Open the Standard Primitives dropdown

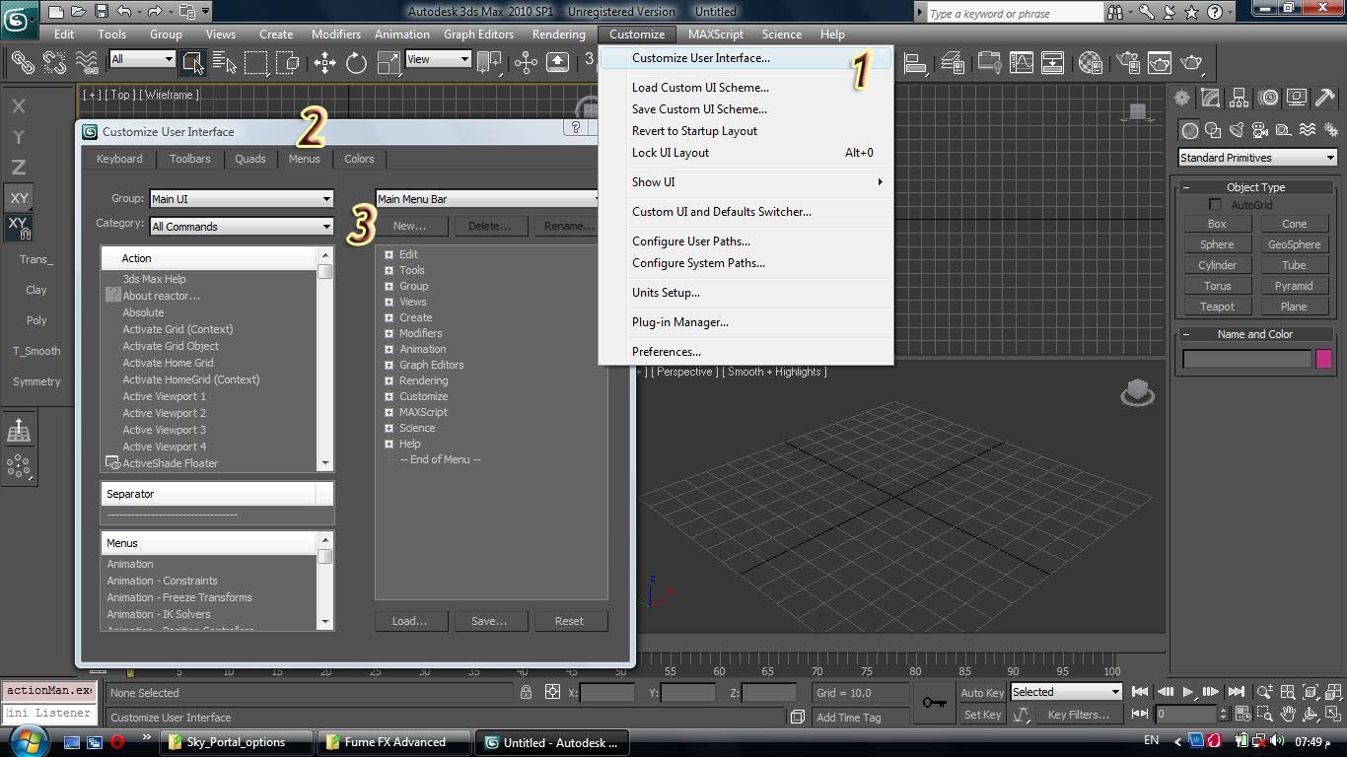(x=1257, y=158)
